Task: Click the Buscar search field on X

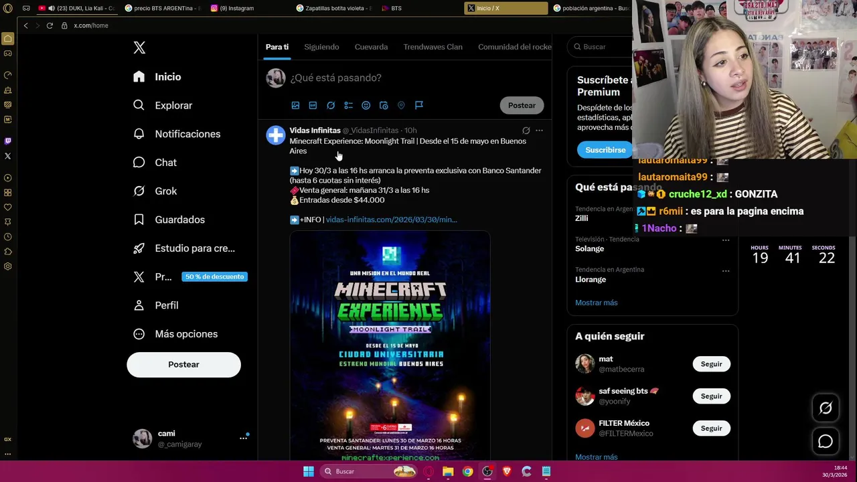Action: 601,47
